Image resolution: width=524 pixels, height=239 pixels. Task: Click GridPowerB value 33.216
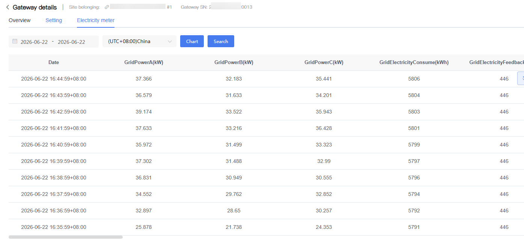coord(234,128)
